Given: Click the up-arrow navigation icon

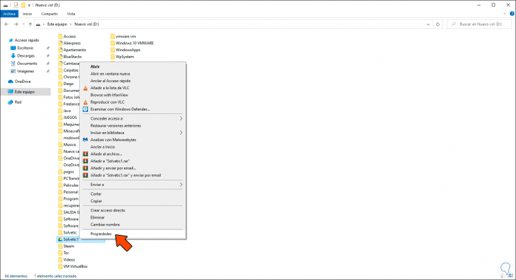Looking at the screenshot, I should pyautogui.click(x=30, y=24).
